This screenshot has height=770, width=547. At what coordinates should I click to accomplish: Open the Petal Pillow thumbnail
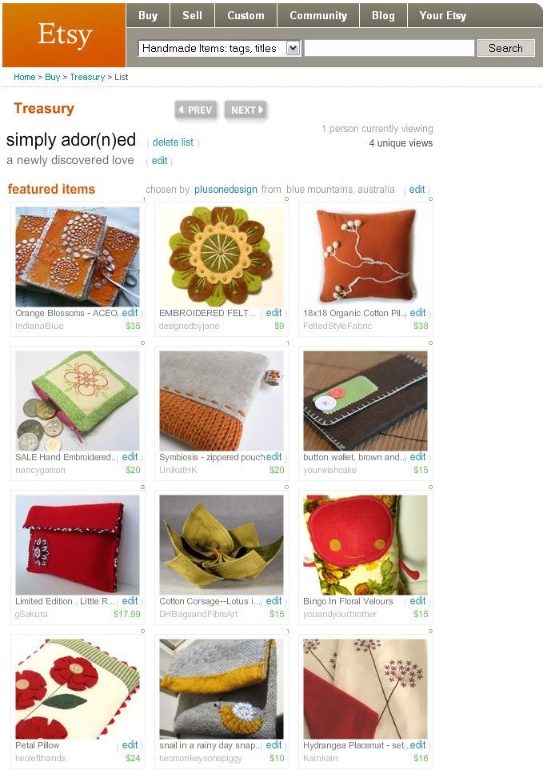point(78,688)
